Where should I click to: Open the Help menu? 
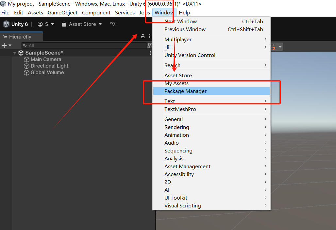tap(184, 13)
